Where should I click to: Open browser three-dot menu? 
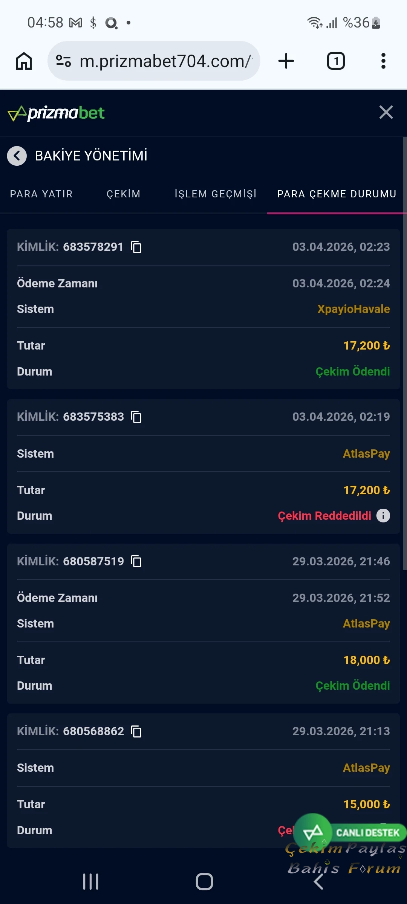tap(383, 61)
